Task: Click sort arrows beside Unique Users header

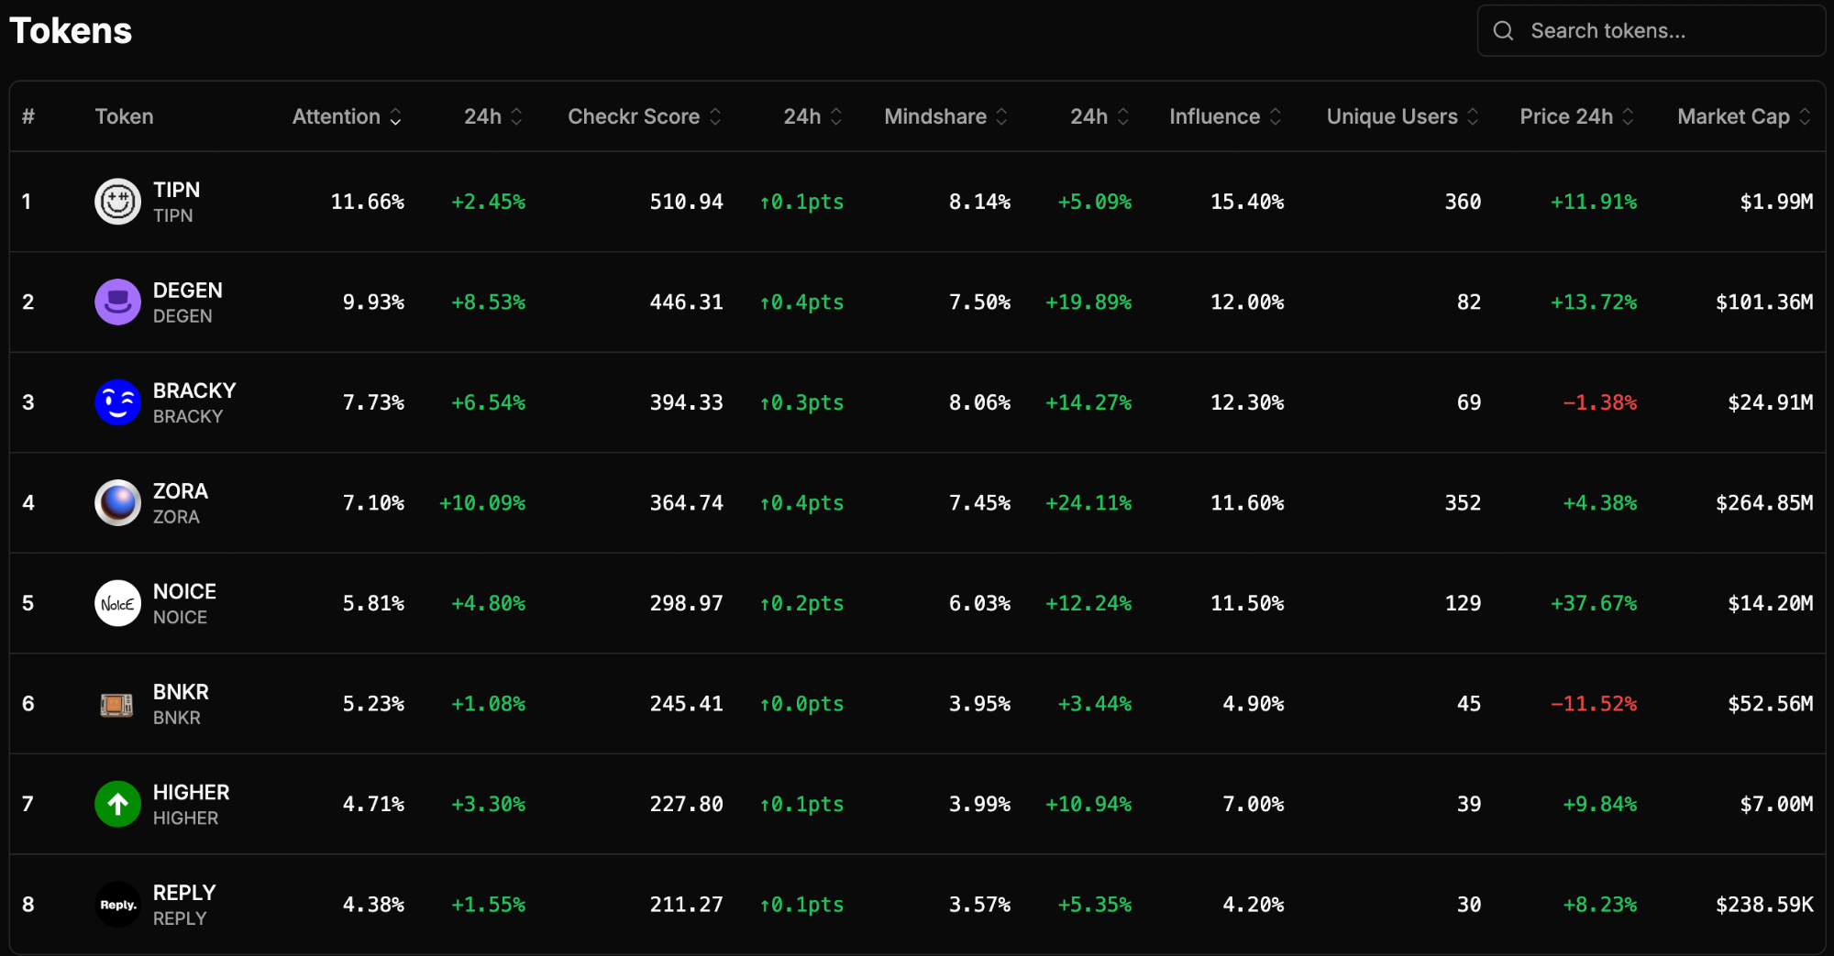Action: click(1473, 117)
